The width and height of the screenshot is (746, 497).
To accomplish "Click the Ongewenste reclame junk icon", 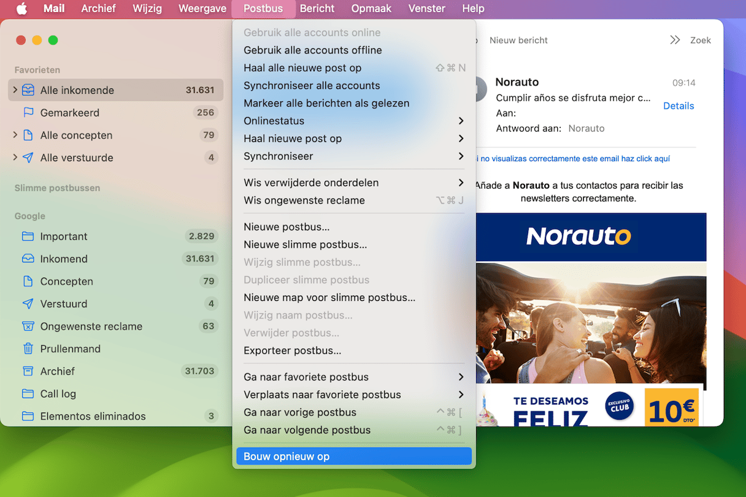I will (x=28, y=327).
